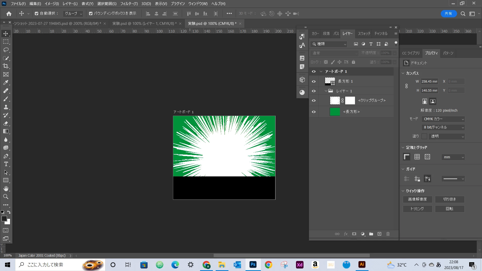Select the Eyedropper tool
The image size is (482, 271).
pyautogui.click(x=6, y=83)
